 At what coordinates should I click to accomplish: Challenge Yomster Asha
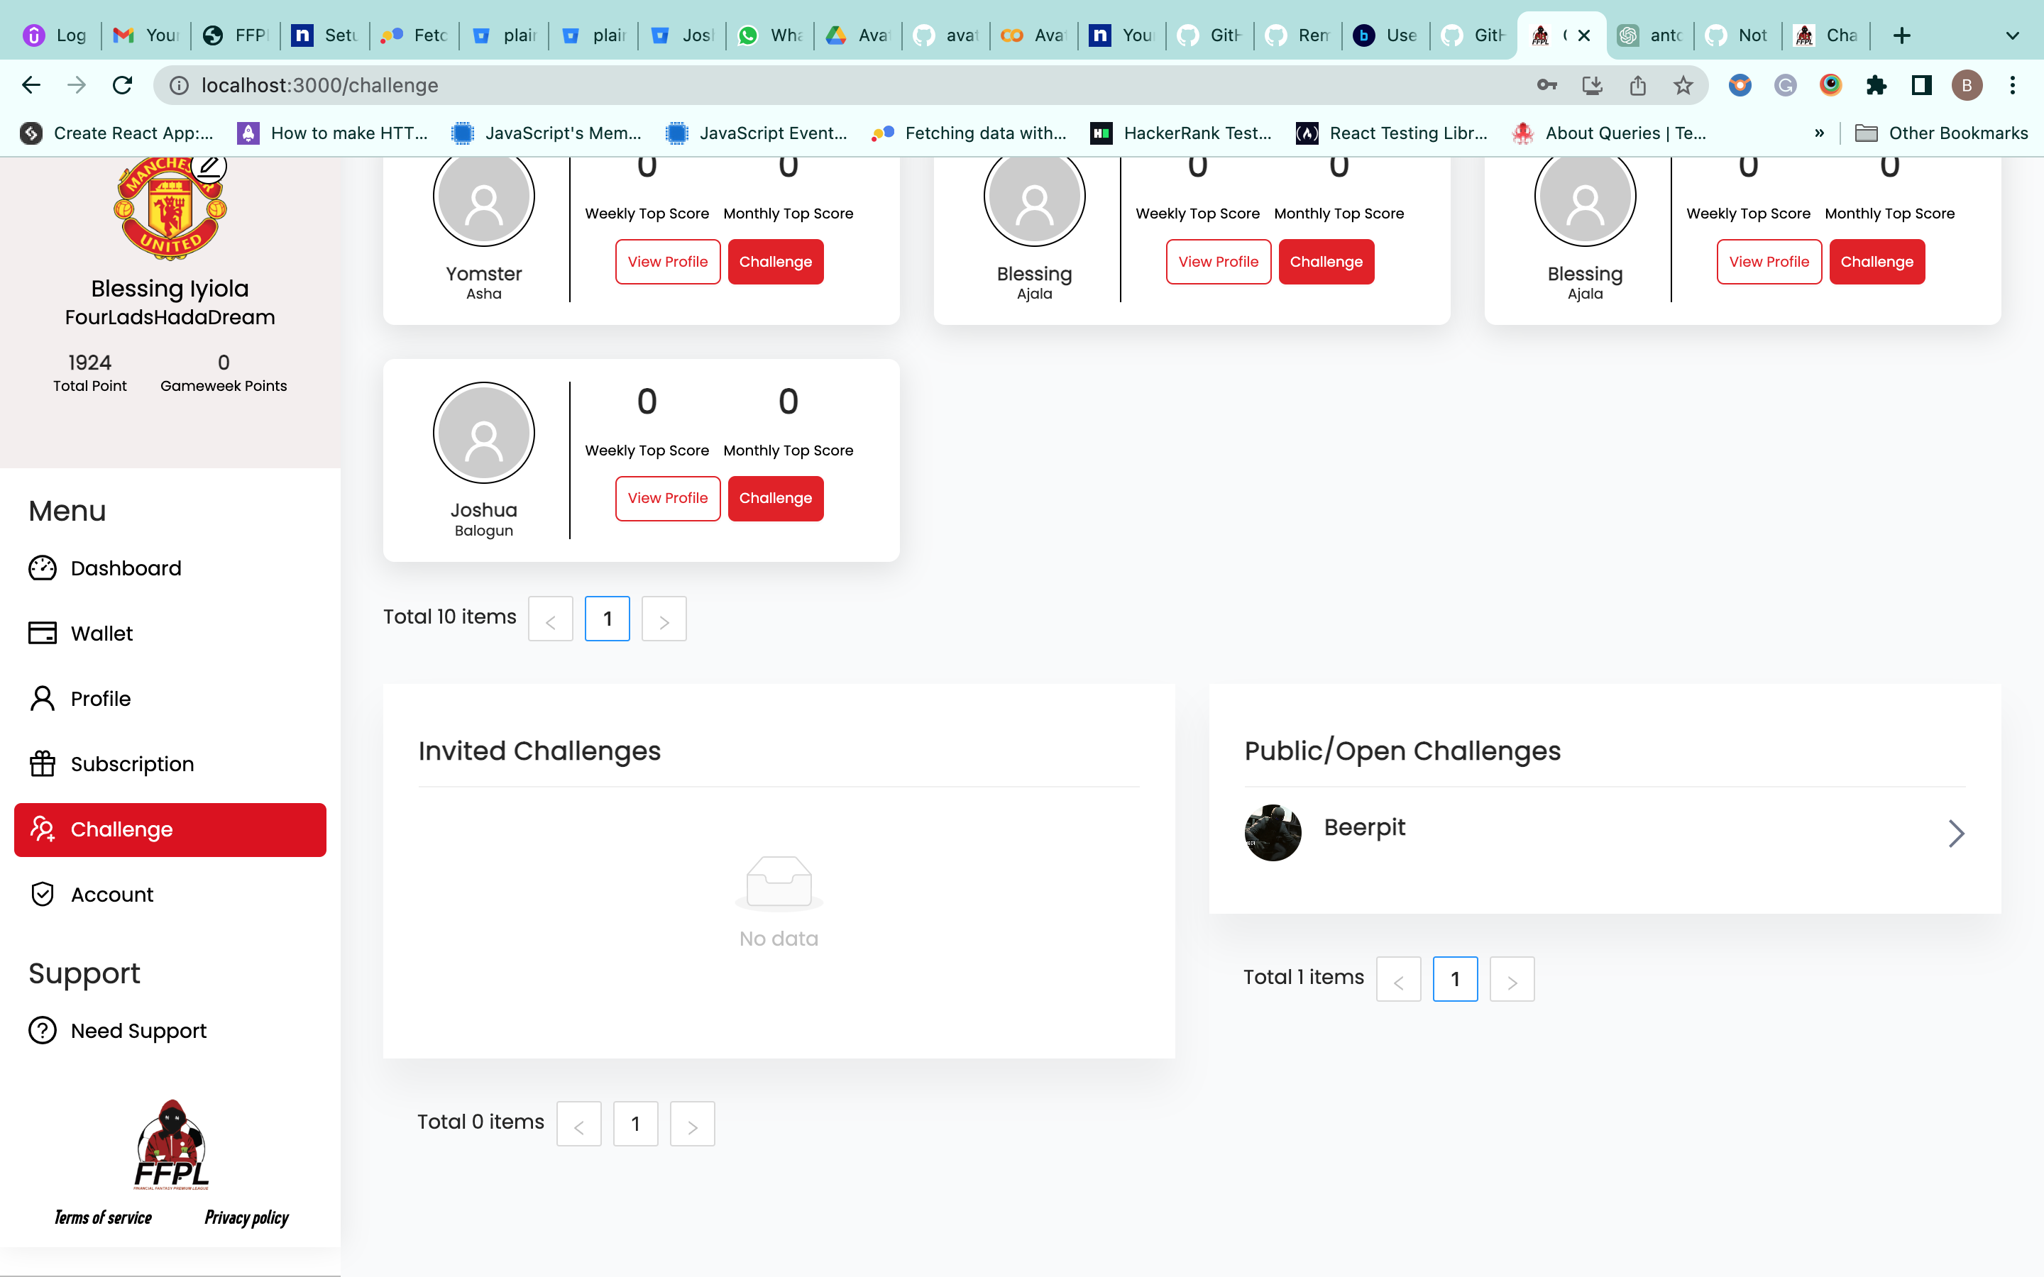pos(774,262)
